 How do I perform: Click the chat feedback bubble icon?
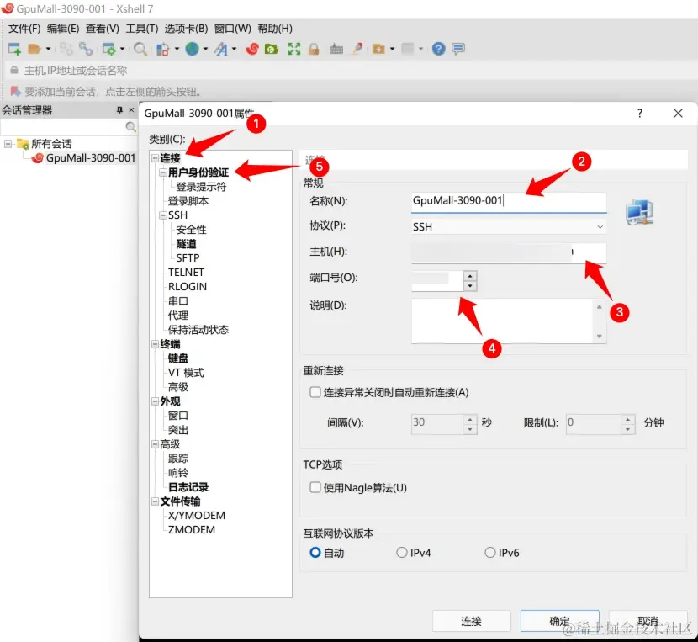coord(458,49)
